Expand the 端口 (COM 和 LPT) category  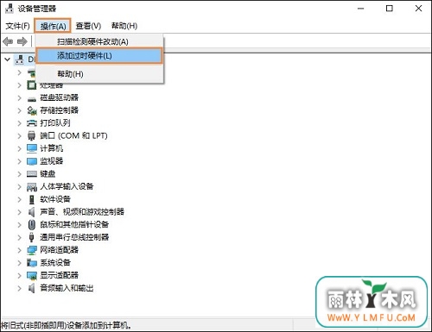[x=19, y=135]
